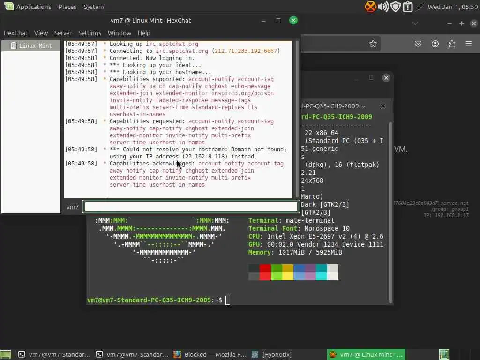This screenshot has height=360, width=480.
Task: Click the cyan color block in neofetch output
Action: [x=322, y=272]
